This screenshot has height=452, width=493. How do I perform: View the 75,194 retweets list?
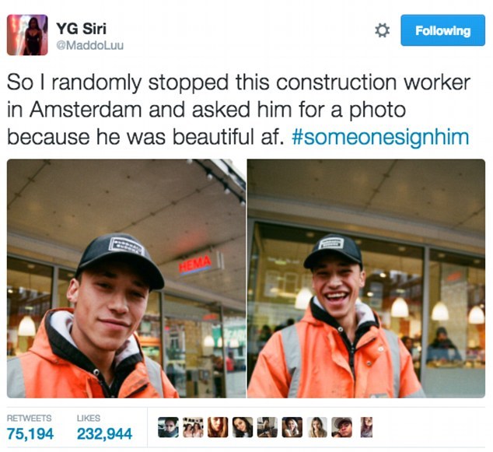pyautogui.click(x=30, y=428)
